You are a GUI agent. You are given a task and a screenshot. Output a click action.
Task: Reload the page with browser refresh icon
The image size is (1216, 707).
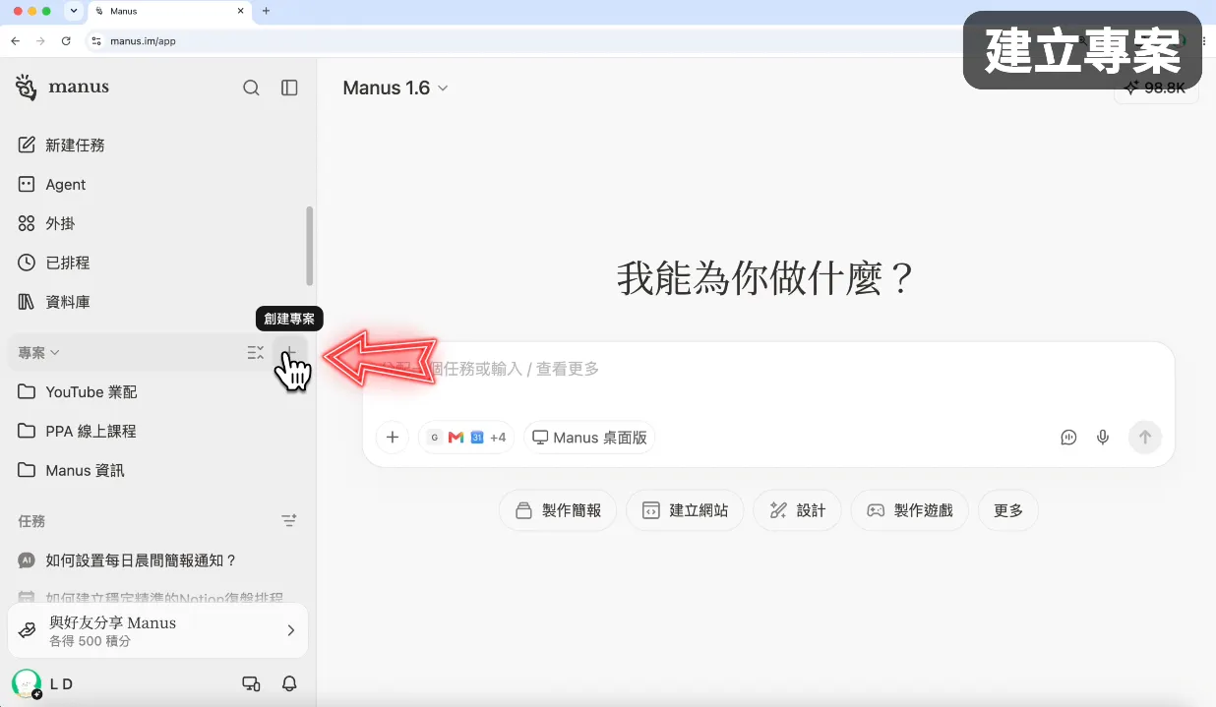(66, 41)
